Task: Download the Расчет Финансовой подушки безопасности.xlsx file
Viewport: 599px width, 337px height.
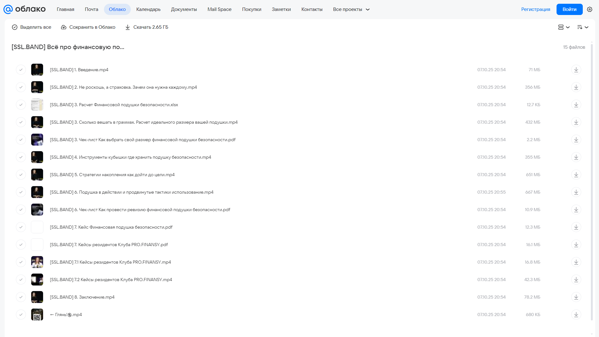Action: click(x=576, y=105)
